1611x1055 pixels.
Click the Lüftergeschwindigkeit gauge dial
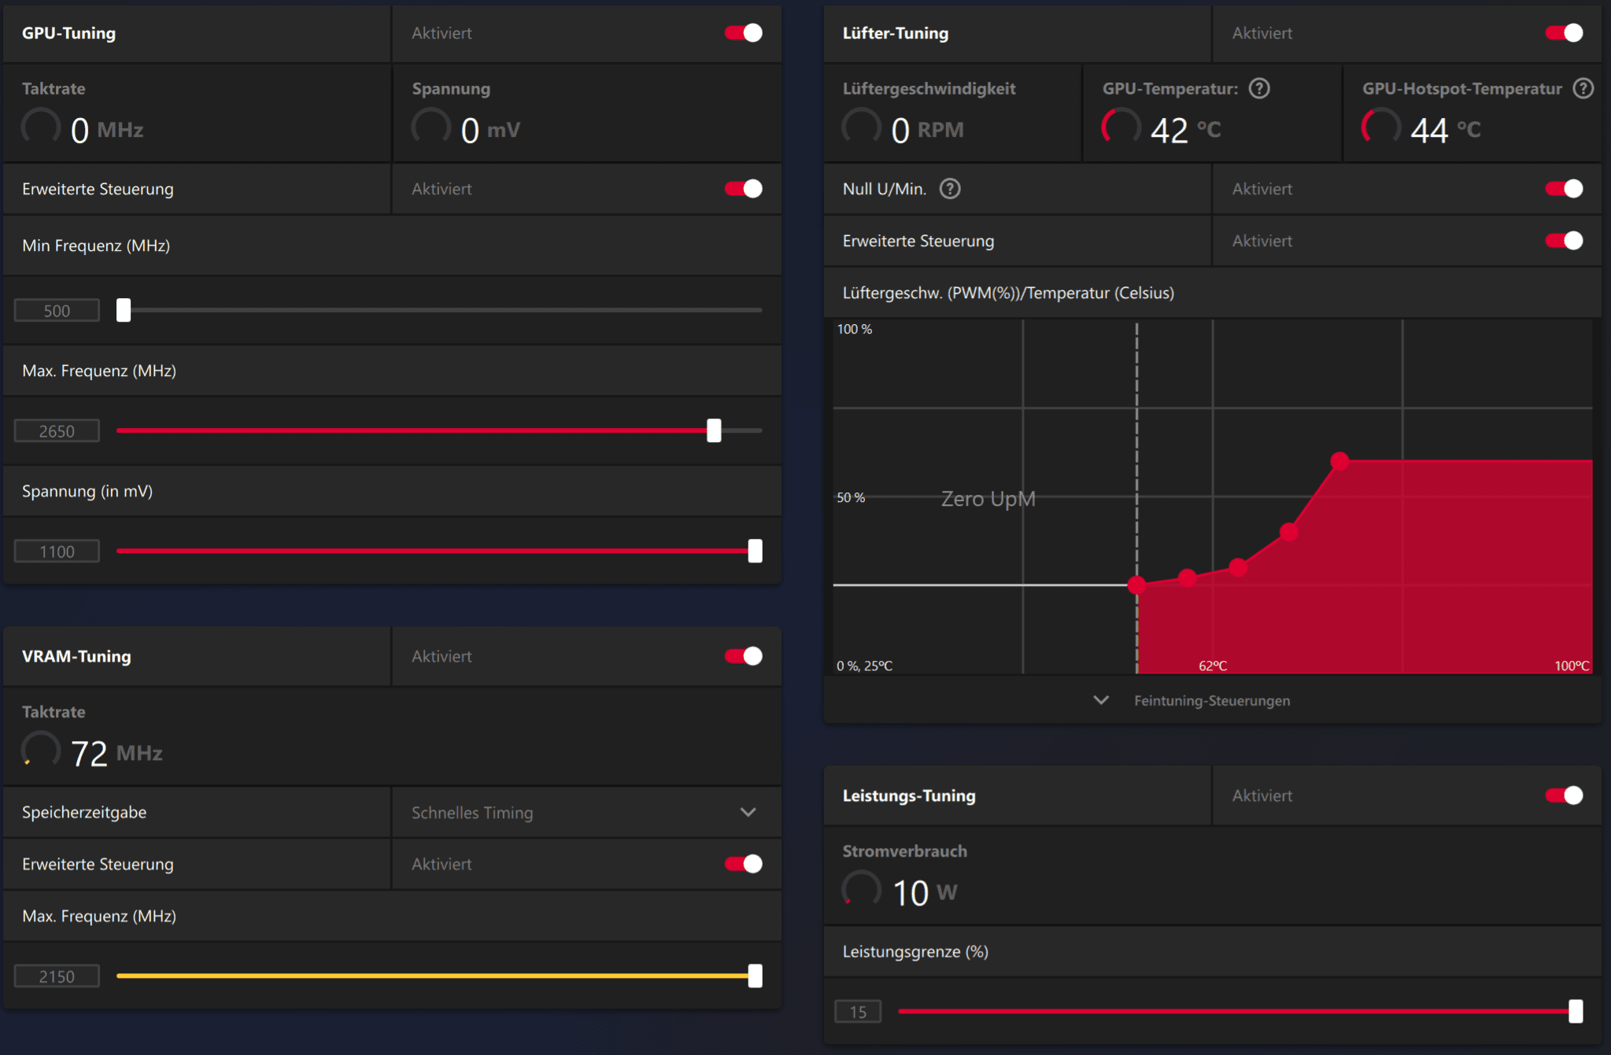[862, 127]
